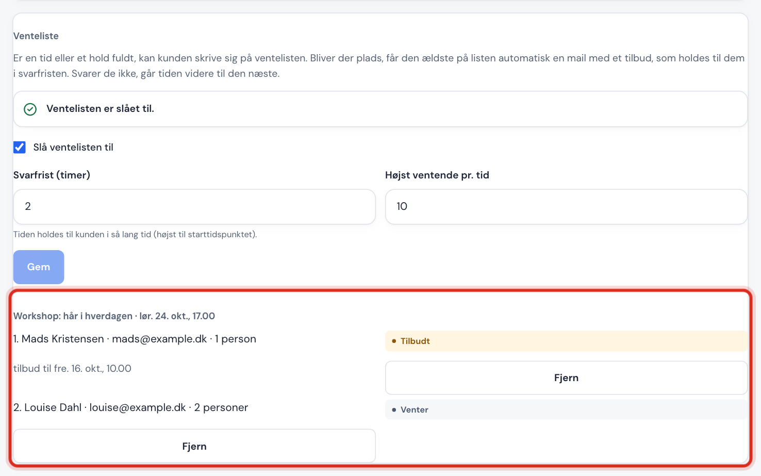
Task: Click the 'tilbud til fre. 16. okt., 10.00' text
Action: point(72,369)
